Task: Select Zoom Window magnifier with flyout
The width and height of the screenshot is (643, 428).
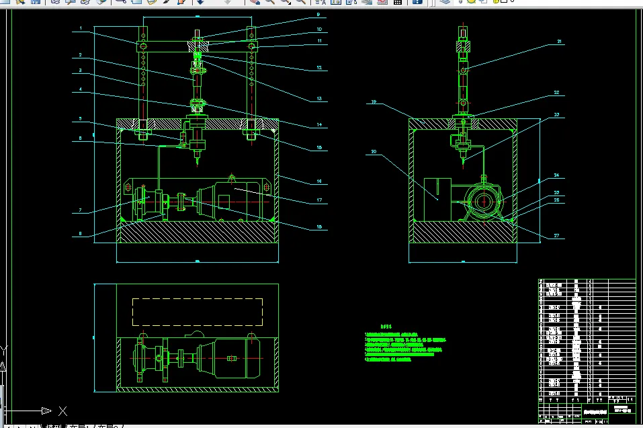Action: [285, 1]
